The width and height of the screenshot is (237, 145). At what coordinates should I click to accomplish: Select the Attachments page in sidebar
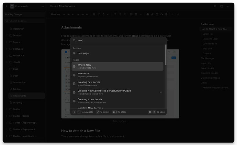[26, 96]
